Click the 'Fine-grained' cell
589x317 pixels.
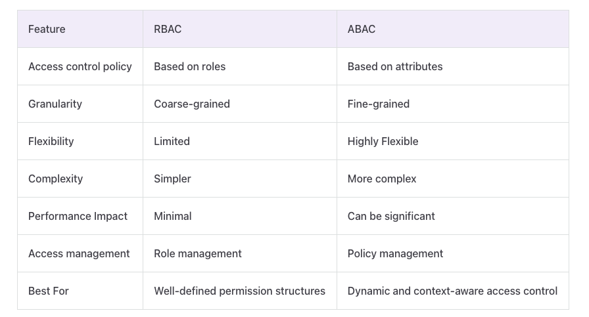[x=379, y=104]
